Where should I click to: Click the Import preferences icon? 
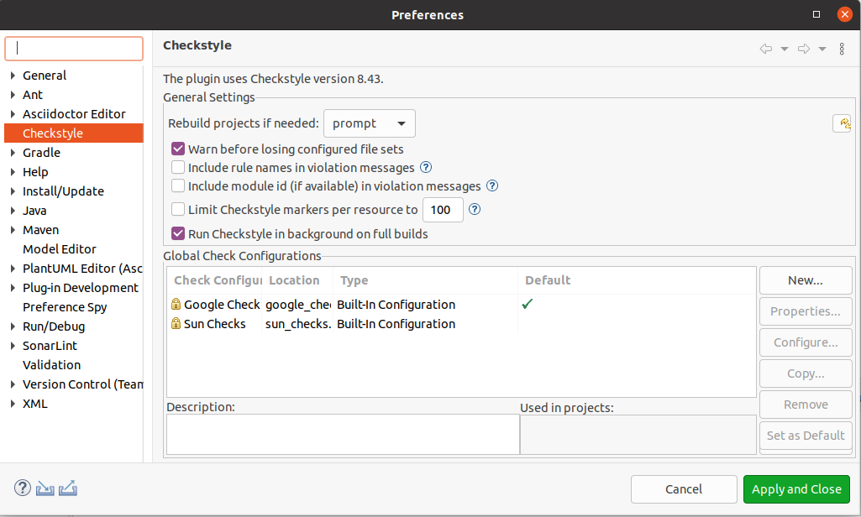(x=45, y=488)
